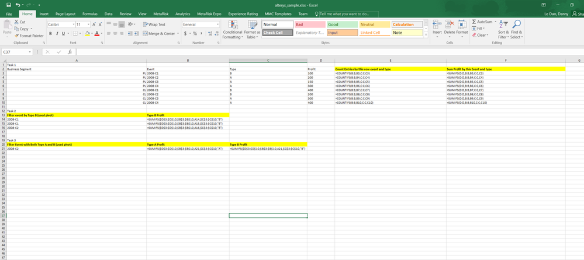
Task: Increase the cell indent
Action: [x=137, y=33]
